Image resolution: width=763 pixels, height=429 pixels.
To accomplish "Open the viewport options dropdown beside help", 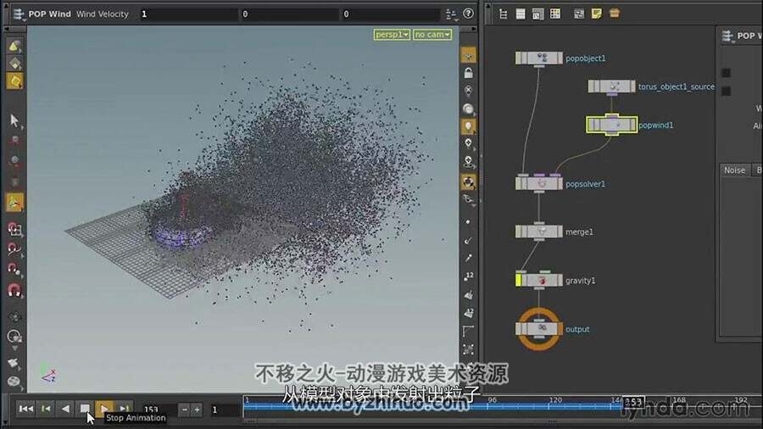I will (451, 14).
